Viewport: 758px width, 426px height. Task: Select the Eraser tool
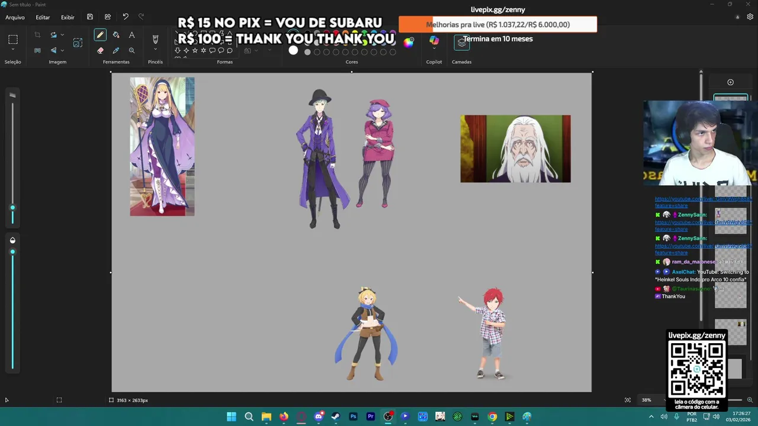[x=100, y=51]
